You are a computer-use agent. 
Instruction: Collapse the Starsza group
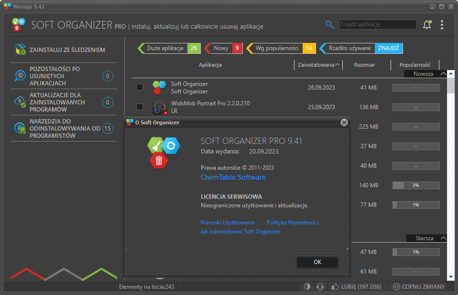[443, 238]
